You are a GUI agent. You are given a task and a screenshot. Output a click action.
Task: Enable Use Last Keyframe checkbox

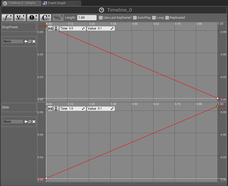pyautogui.click(x=101, y=18)
